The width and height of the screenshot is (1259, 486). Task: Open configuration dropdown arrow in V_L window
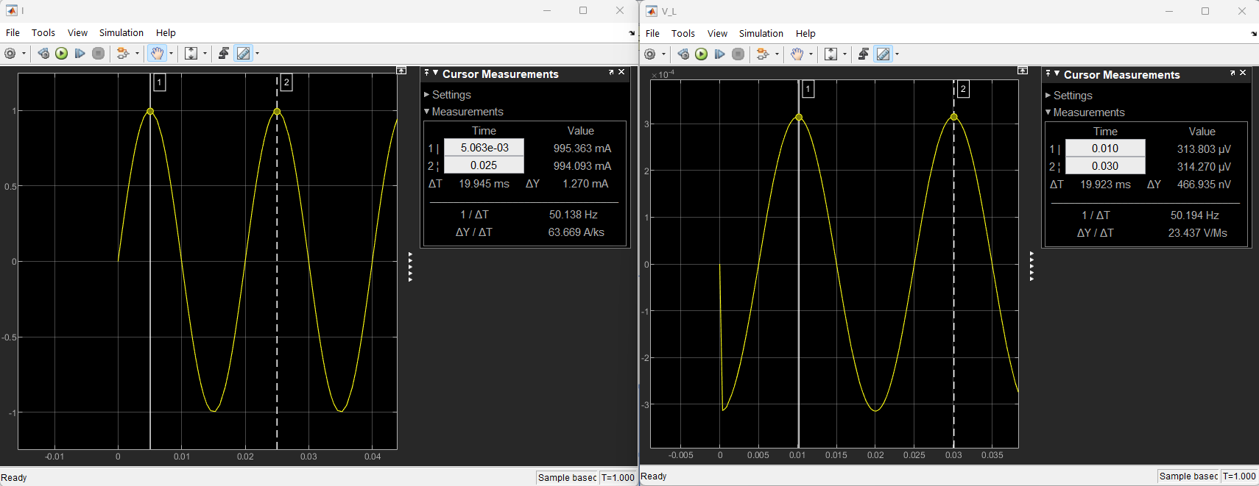point(663,54)
